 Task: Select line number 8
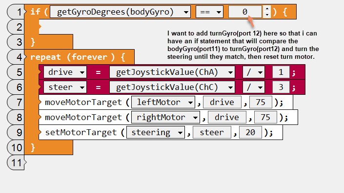16,117
